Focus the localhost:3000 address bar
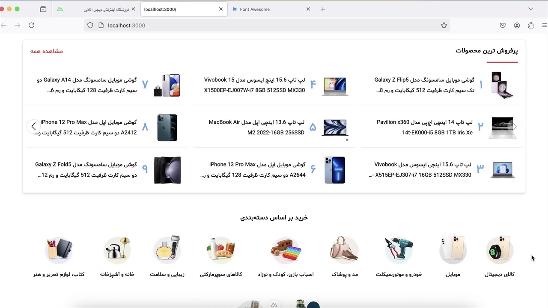Screen dimensions: 548x308 pyautogui.click(x=265, y=26)
